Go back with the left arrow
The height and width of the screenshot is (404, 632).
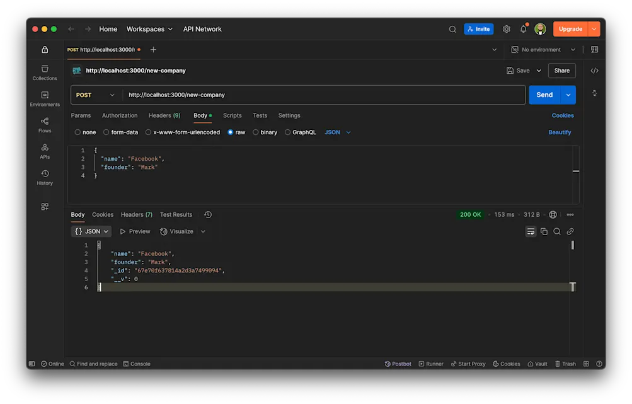point(71,29)
